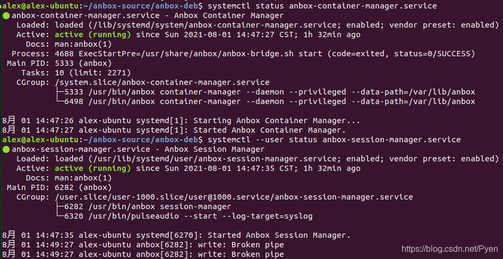Click the 'Main PID: 5333 (anbox)' line

coord(59,64)
